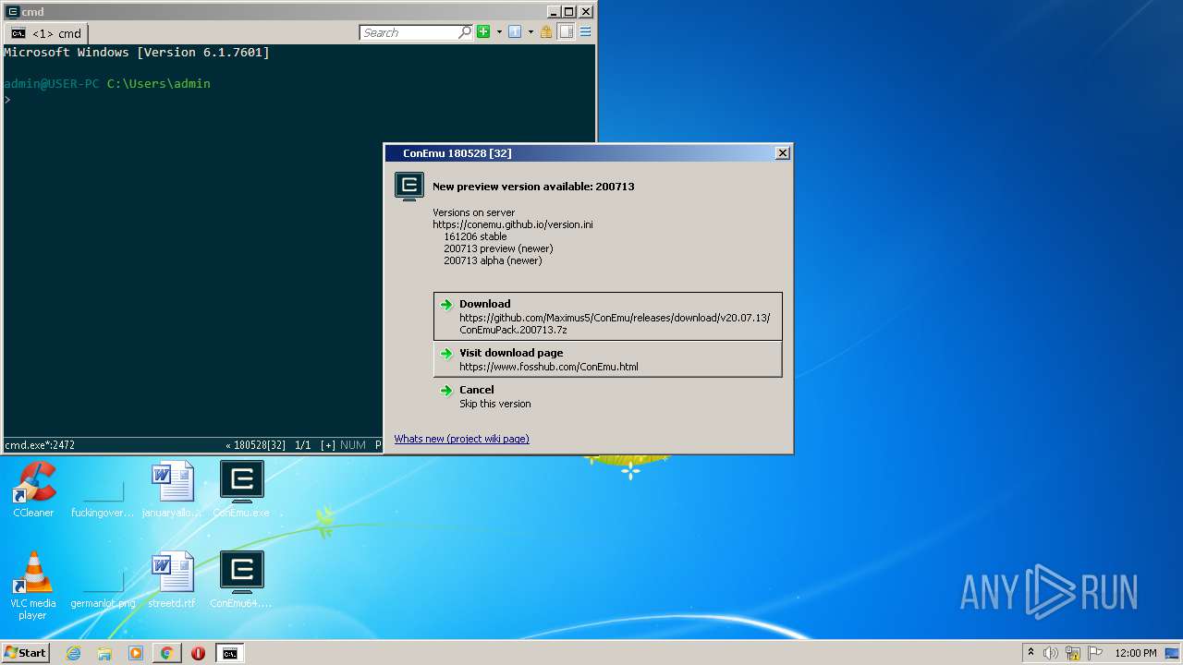1183x665 pixels.
Task: Select the VLC media player desktop icon
Action: pyautogui.click(x=33, y=586)
